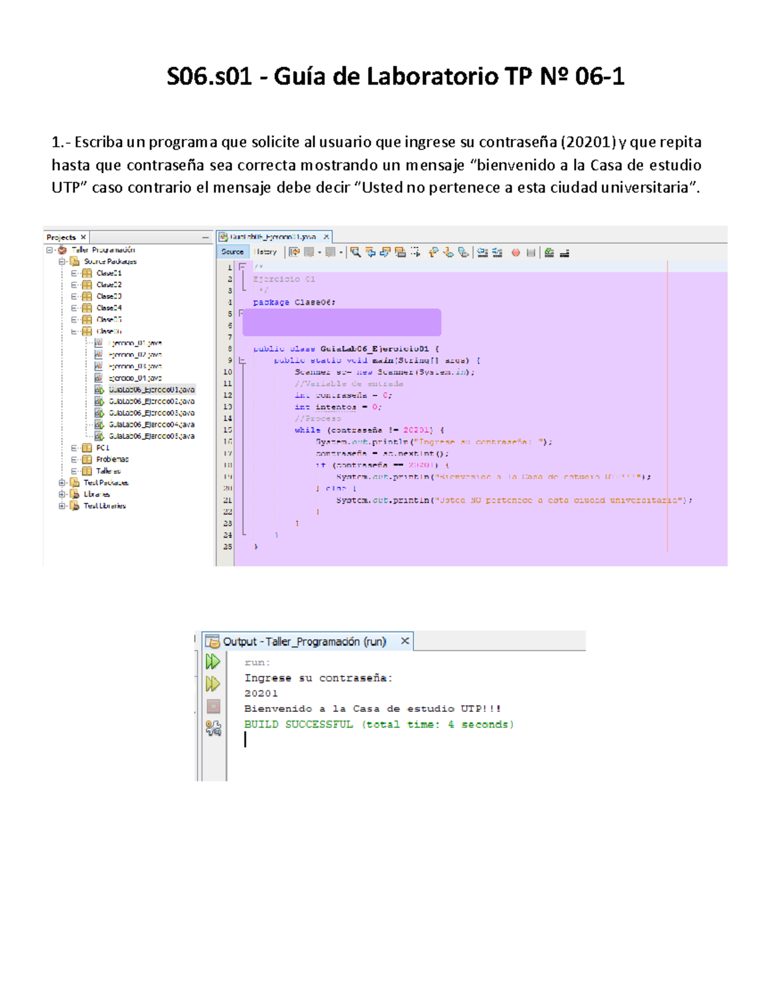Open Output settings wrench icon
The width and height of the screenshot is (758, 981).
(x=214, y=728)
